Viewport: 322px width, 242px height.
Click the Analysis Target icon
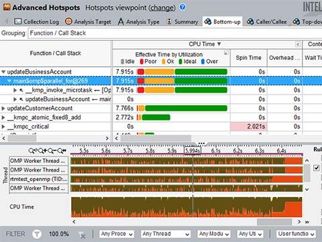point(68,21)
